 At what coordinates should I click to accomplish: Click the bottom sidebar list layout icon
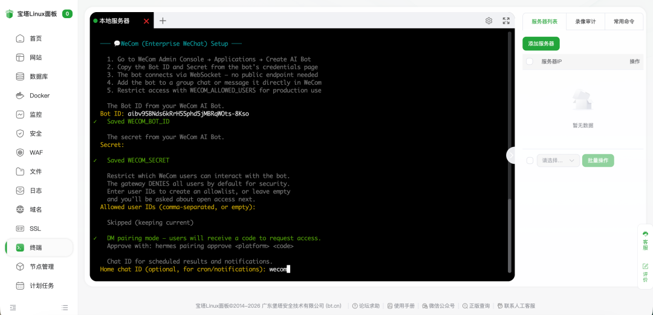coord(65,308)
